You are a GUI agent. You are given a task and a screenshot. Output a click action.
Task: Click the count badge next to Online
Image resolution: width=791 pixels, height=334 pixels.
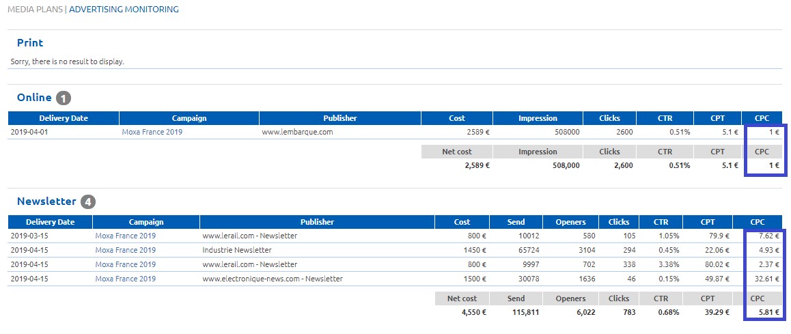(x=64, y=98)
